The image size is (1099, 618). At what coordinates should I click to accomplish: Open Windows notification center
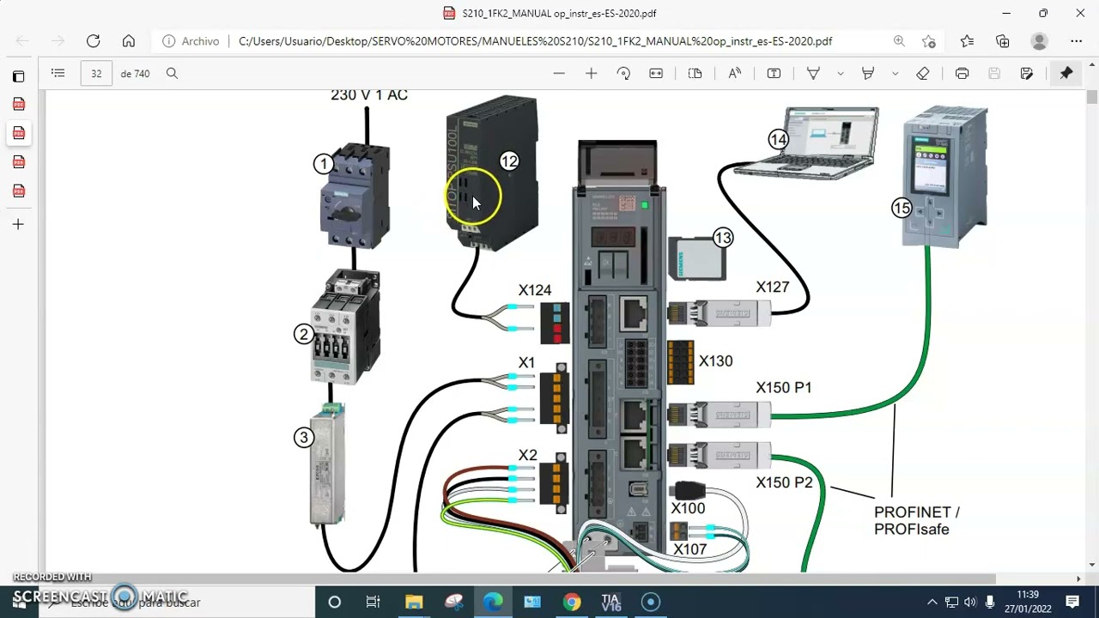[x=1072, y=602]
